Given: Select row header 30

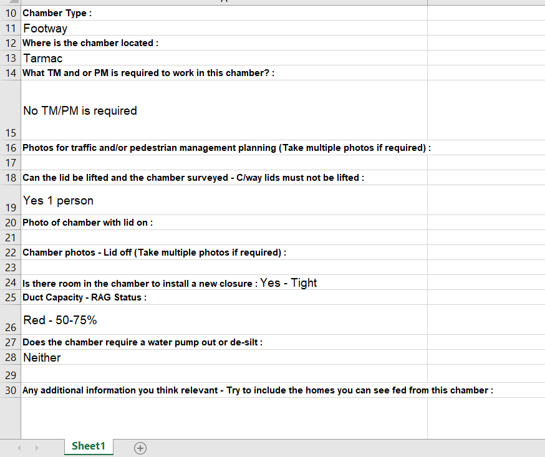Looking at the screenshot, I should click(x=11, y=390).
